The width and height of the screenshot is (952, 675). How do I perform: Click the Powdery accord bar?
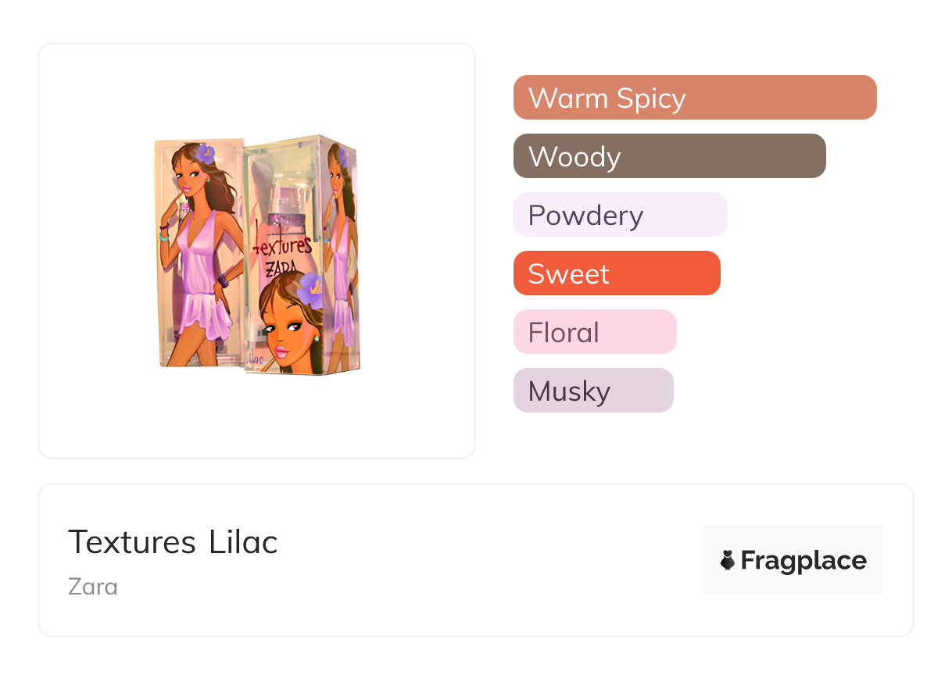point(620,215)
